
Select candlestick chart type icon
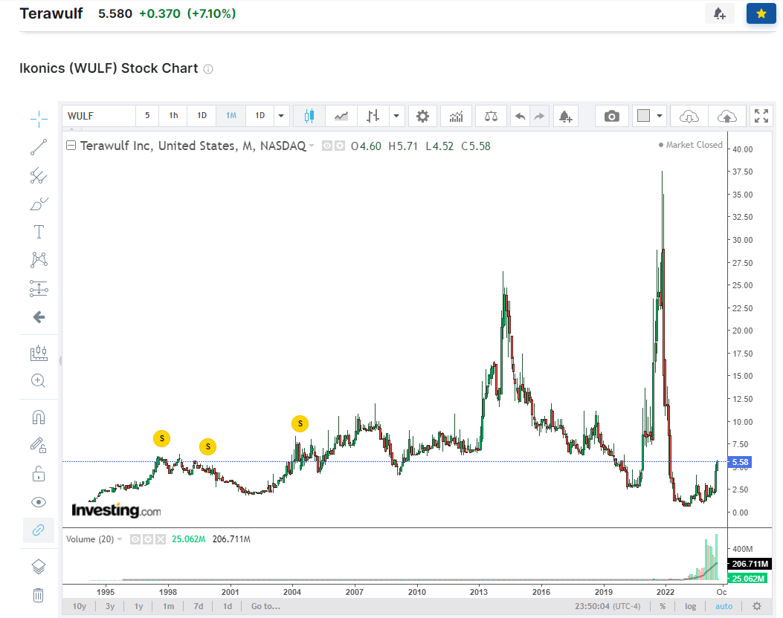(309, 116)
